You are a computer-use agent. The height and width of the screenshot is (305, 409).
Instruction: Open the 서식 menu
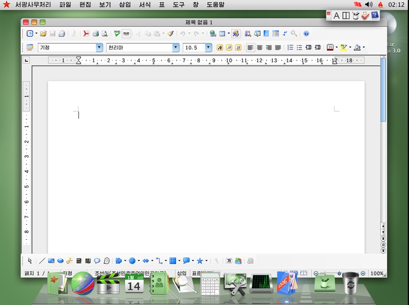(x=145, y=5)
